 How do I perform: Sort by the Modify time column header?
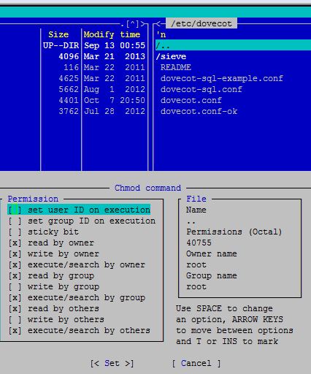tap(112, 34)
